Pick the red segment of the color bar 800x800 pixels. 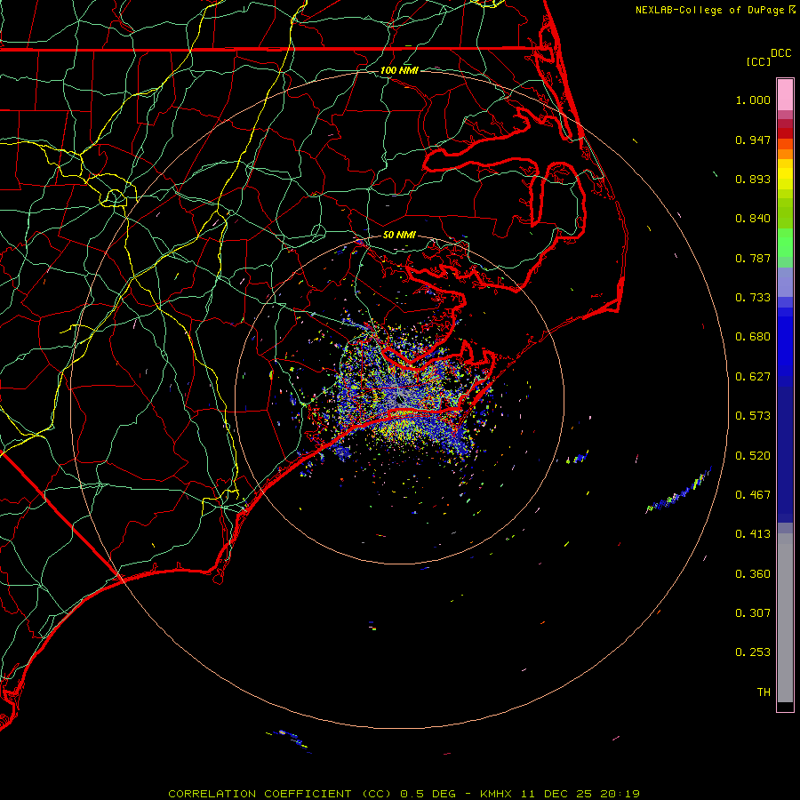click(785, 133)
